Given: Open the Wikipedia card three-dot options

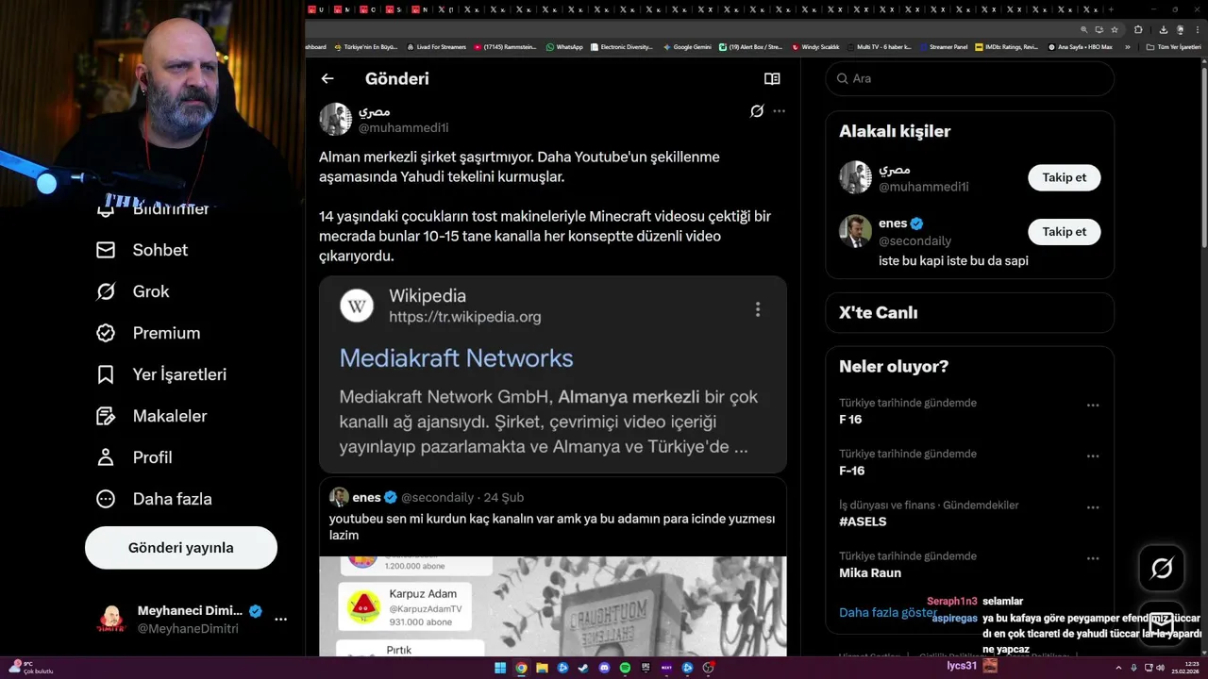Looking at the screenshot, I should coord(757,309).
